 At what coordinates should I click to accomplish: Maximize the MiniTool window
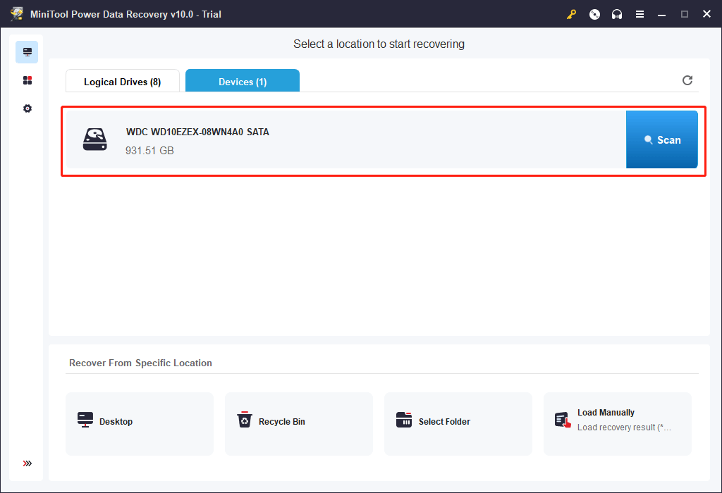coord(685,14)
